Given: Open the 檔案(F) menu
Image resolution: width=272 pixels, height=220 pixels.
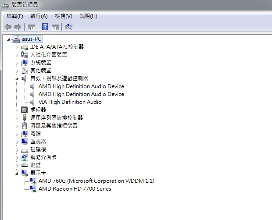Looking at the screenshot, I should tap(15, 16).
